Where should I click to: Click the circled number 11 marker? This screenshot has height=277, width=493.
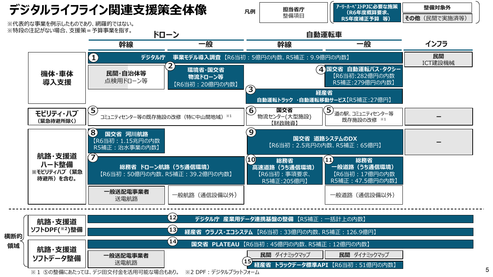(329, 159)
